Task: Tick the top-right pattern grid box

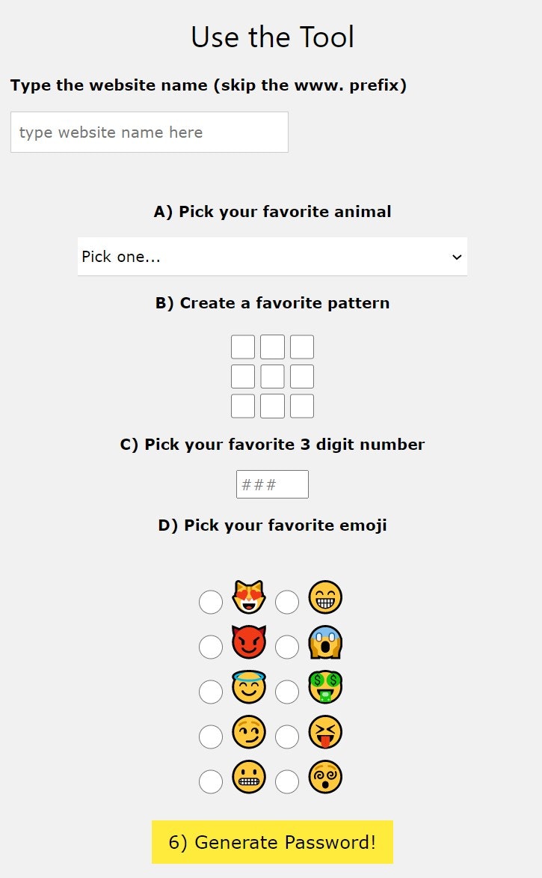Action: tap(302, 347)
